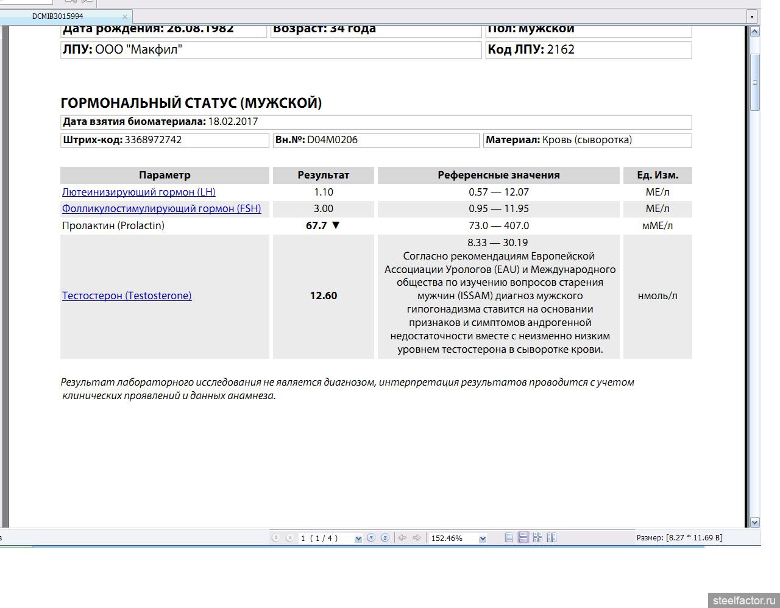
Task: Close the DCMIB3015994 tab
Action: (x=125, y=16)
